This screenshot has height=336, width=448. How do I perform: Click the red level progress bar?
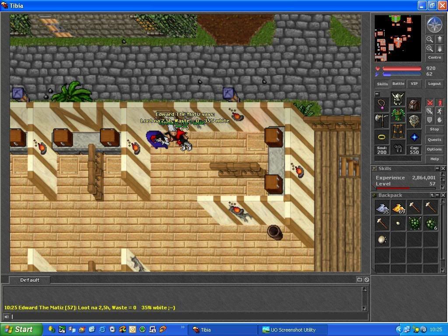click(406, 188)
